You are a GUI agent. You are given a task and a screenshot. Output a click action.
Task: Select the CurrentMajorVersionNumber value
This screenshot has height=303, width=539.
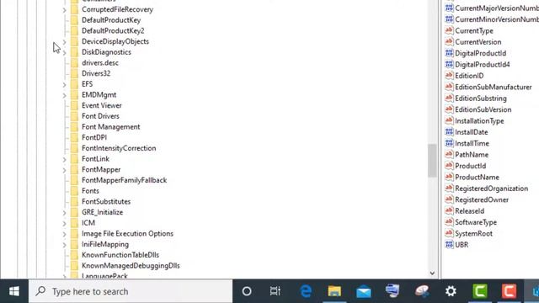(497, 8)
